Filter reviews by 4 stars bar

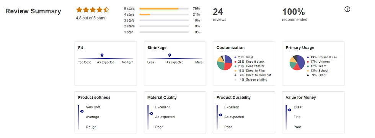pyautogui.click(x=164, y=14)
